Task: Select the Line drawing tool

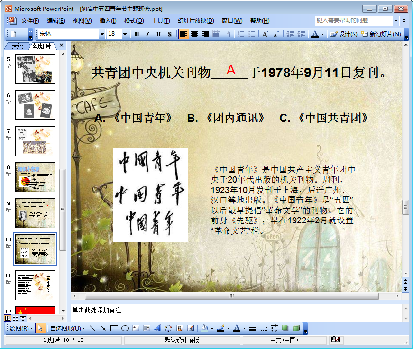Action: (x=92, y=328)
